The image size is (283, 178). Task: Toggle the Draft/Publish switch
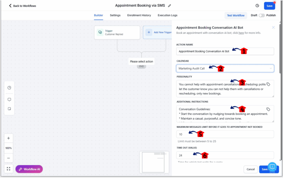tap(262, 15)
